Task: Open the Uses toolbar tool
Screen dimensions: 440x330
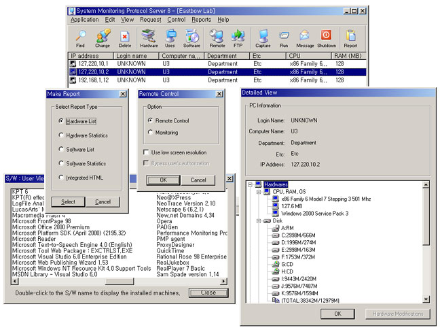Action: tap(170, 38)
